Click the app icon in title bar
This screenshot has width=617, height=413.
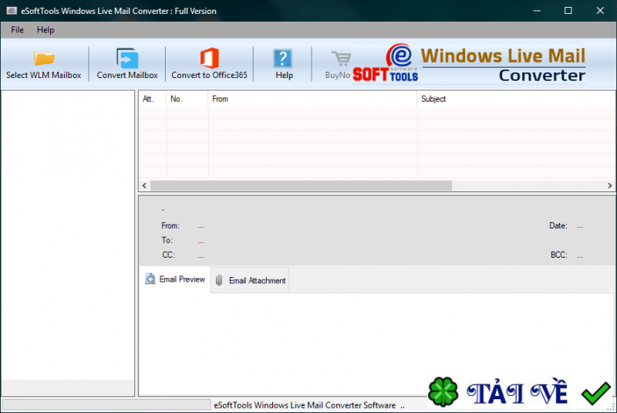point(12,11)
